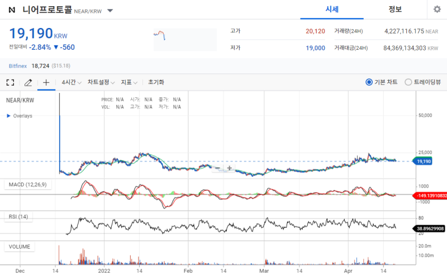Viewport: 447px width, 276px height.
Task: Click the RSI (14) label
Action: (x=18, y=217)
